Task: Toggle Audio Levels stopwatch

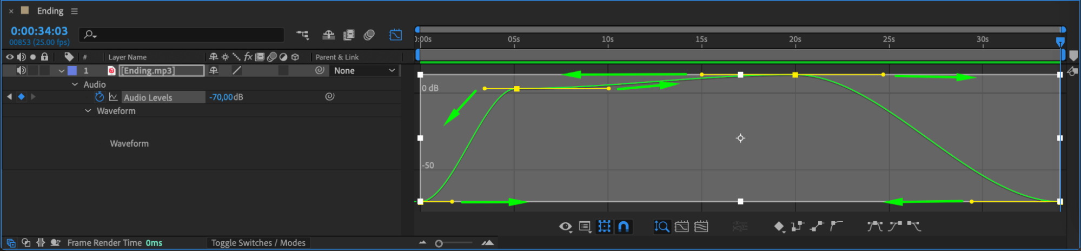Action: [x=100, y=97]
